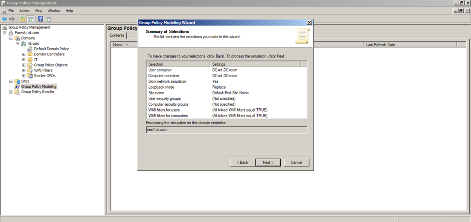Open Help via the question mark icon
This screenshot has height=222, width=471.
41,19
